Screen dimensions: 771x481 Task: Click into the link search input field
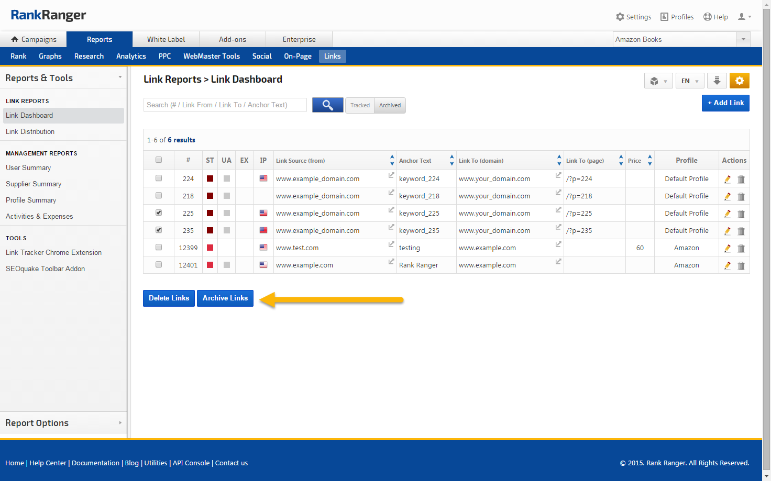[225, 105]
